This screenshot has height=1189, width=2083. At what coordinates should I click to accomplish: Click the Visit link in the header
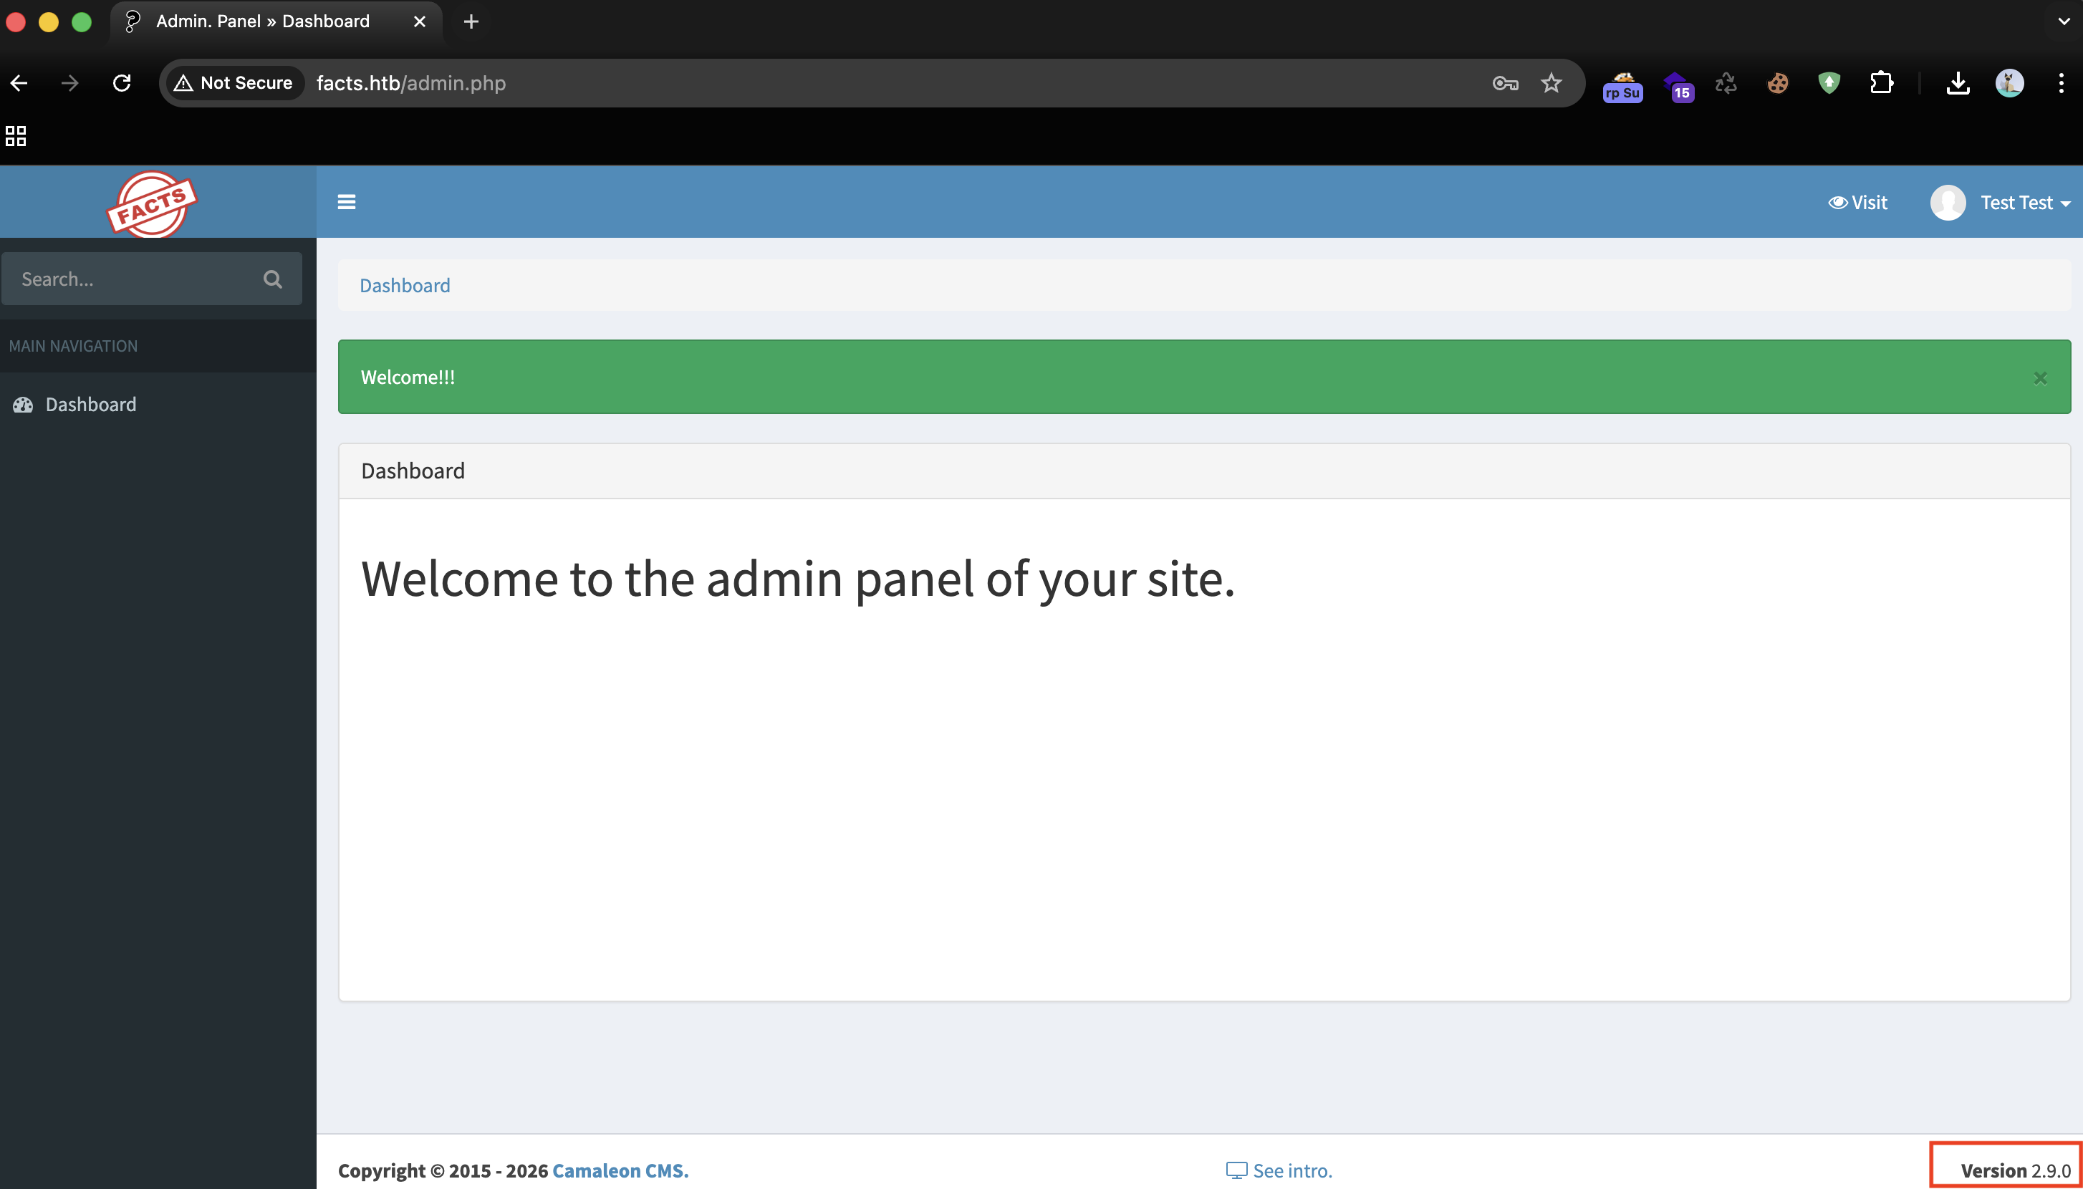[1857, 203]
